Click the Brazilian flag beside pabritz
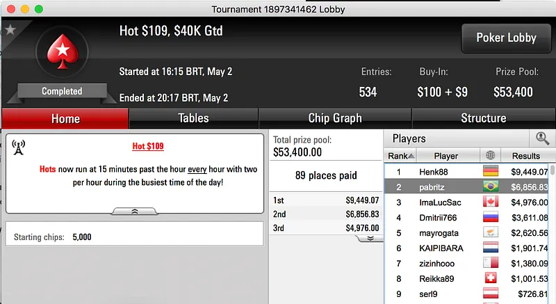 (491, 186)
